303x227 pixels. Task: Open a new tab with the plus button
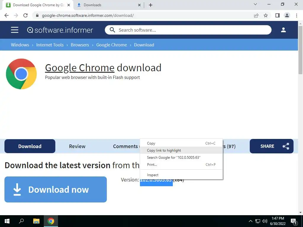[x=151, y=5]
